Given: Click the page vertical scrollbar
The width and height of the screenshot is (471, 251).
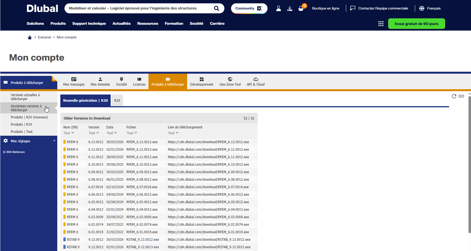Looking at the screenshot, I should tap(470, 164).
